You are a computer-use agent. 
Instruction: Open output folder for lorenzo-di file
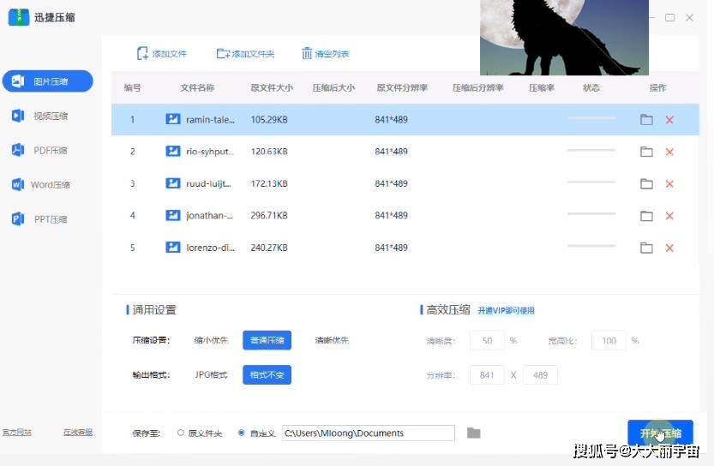[x=646, y=248]
